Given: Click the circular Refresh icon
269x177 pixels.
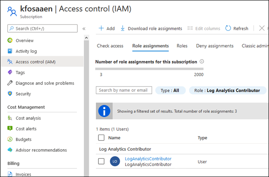Looking at the screenshot, I should [228, 28].
